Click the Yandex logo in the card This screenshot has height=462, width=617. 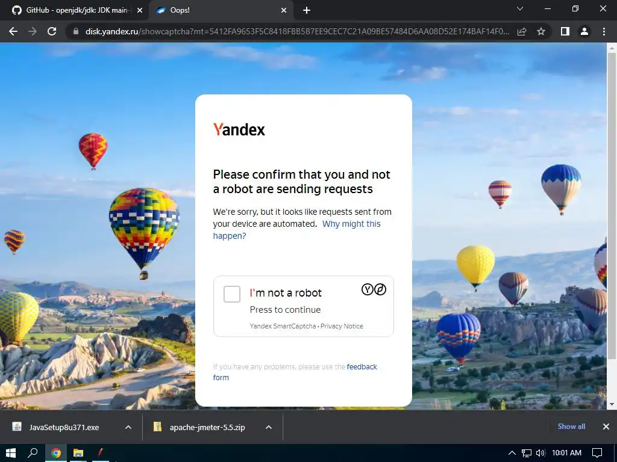(239, 130)
